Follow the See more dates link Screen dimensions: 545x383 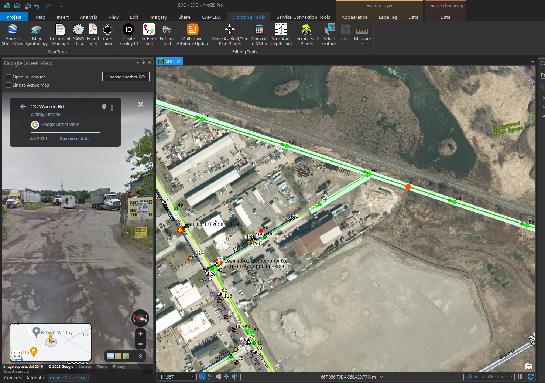coord(75,139)
